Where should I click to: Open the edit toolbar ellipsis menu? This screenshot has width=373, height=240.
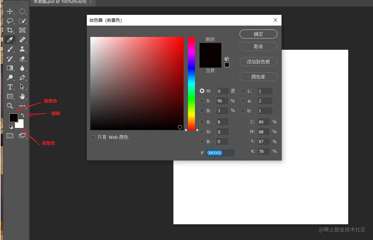pyautogui.click(x=22, y=106)
